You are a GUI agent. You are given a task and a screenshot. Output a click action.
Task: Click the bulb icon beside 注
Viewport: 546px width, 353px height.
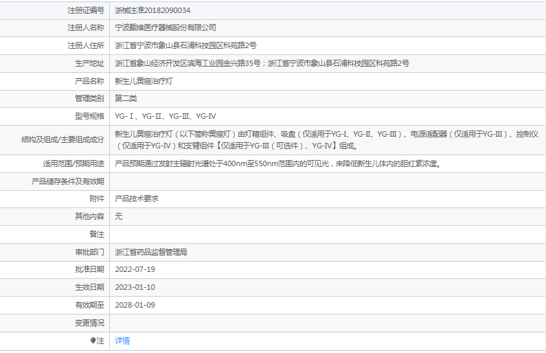(93, 341)
